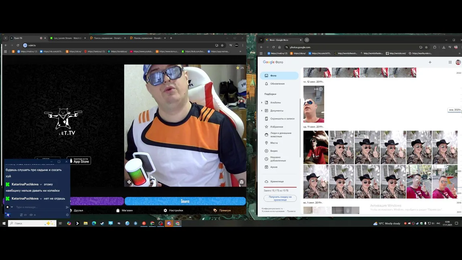Image resolution: width=462 pixels, height=260 pixels.
Task: Open Windows Start menu
Action: pyautogui.click(x=4, y=224)
